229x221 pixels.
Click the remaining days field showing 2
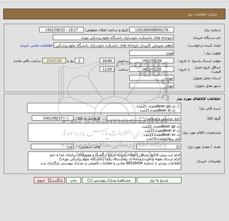[79, 61]
